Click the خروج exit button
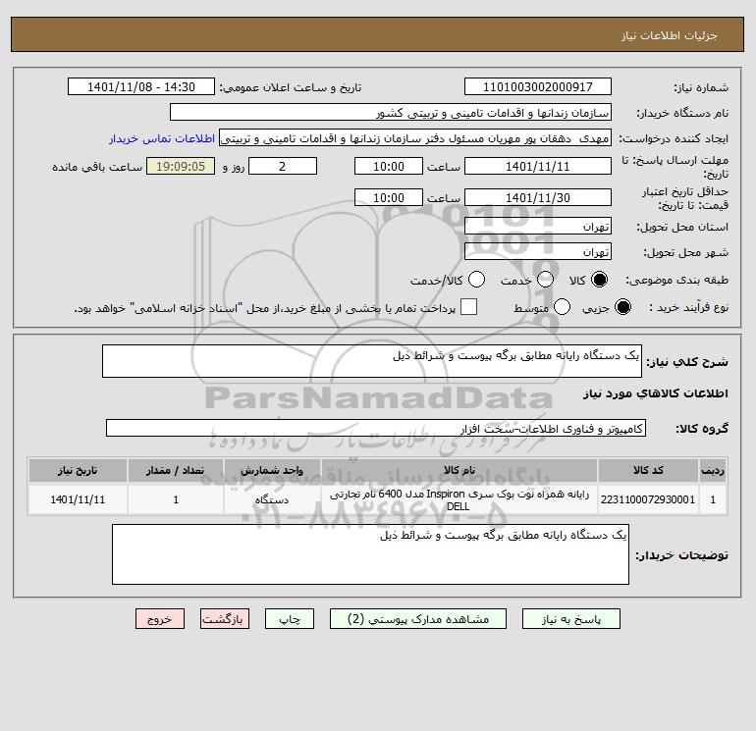The width and height of the screenshot is (756, 731). coord(160,619)
